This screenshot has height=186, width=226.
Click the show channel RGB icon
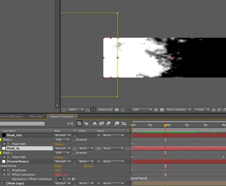point(128,110)
